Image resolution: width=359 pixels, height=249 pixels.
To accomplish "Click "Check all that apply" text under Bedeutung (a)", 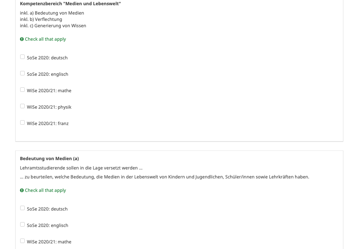I will click(x=46, y=190).
